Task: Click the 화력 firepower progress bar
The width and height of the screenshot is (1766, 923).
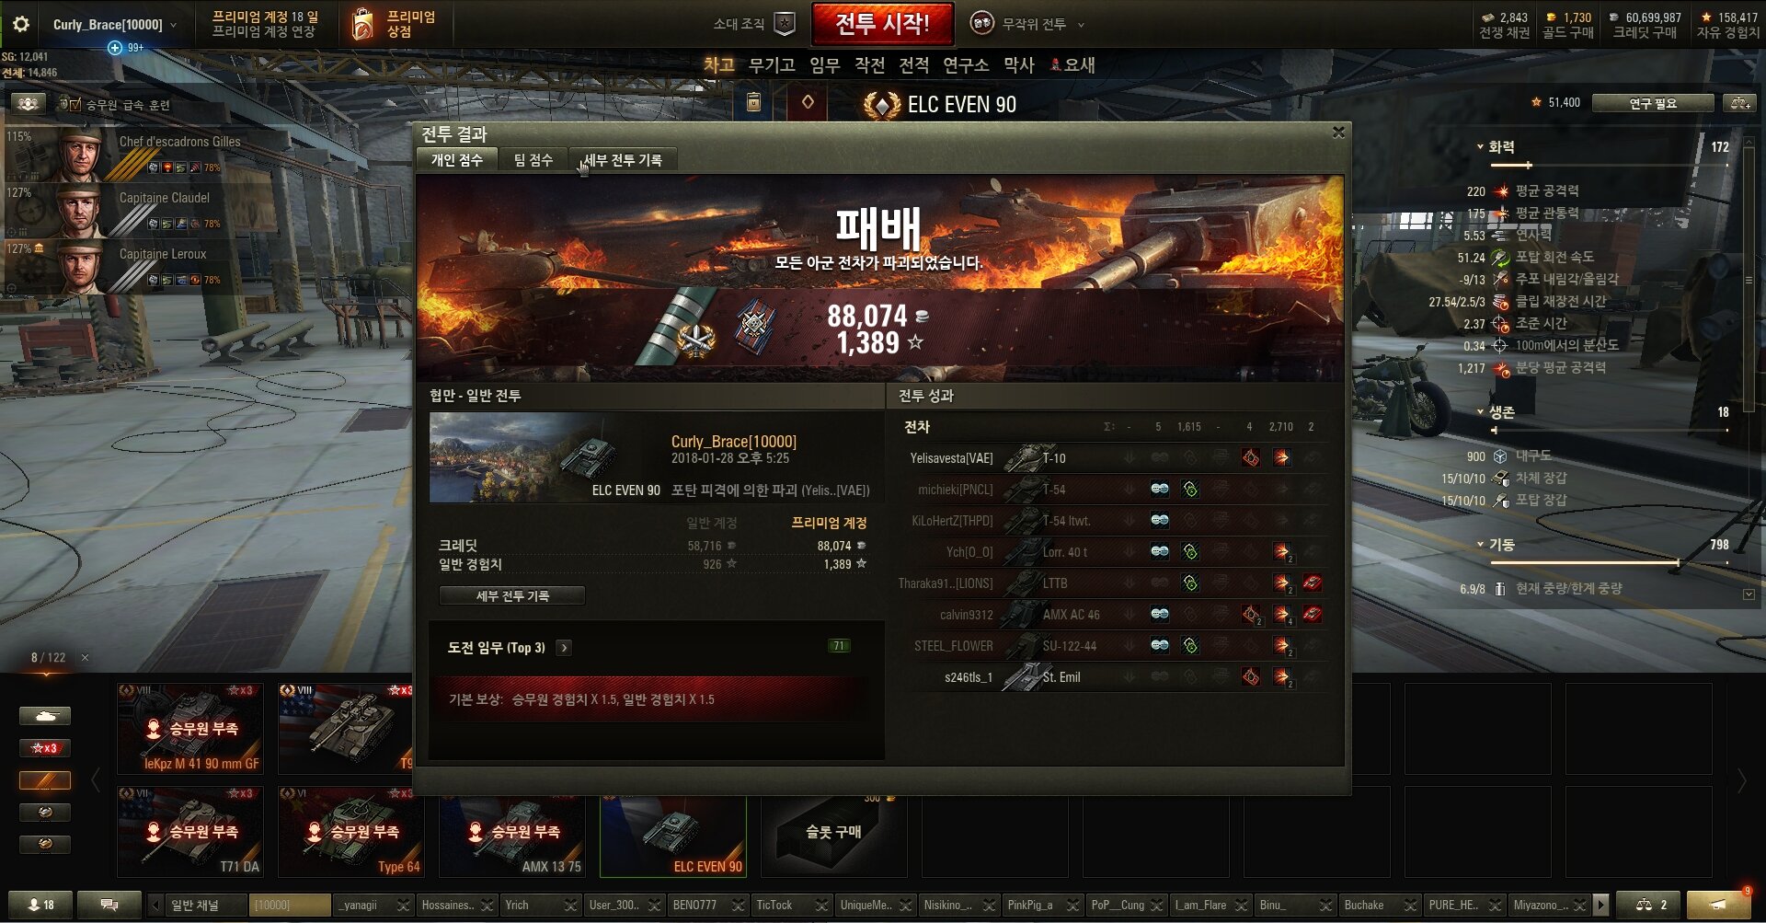Action: (x=1610, y=165)
